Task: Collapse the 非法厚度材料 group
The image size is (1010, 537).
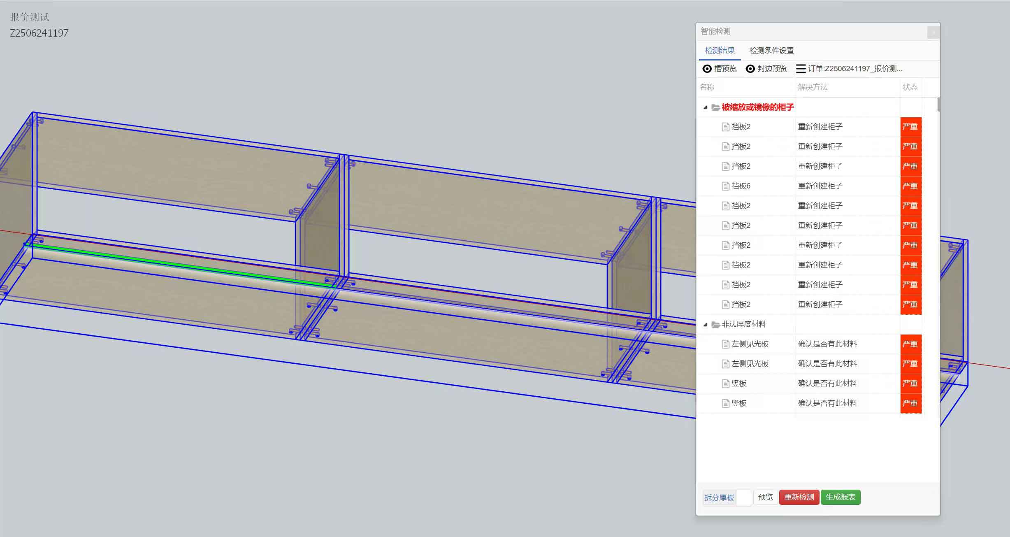Action: click(x=705, y=325)
